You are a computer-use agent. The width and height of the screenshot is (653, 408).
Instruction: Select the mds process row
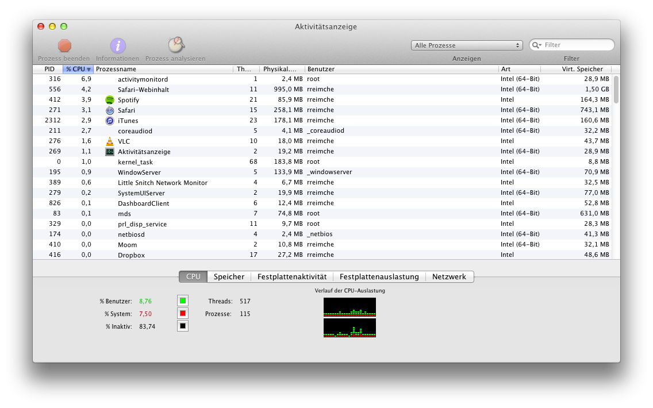pos(322,214)
